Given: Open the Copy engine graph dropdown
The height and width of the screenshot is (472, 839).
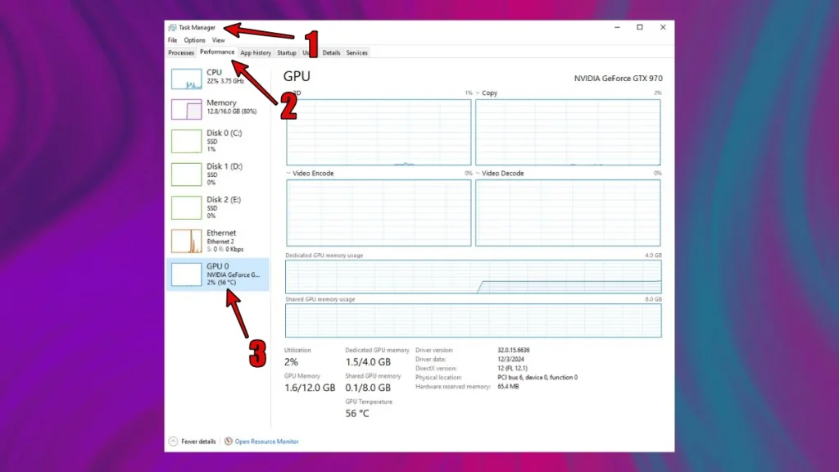Looking at the screenshot, I should pos(478,93).
